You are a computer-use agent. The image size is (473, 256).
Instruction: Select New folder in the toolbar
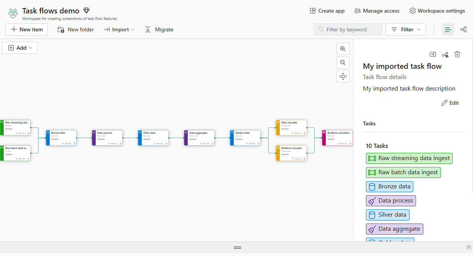coord(75,29)
